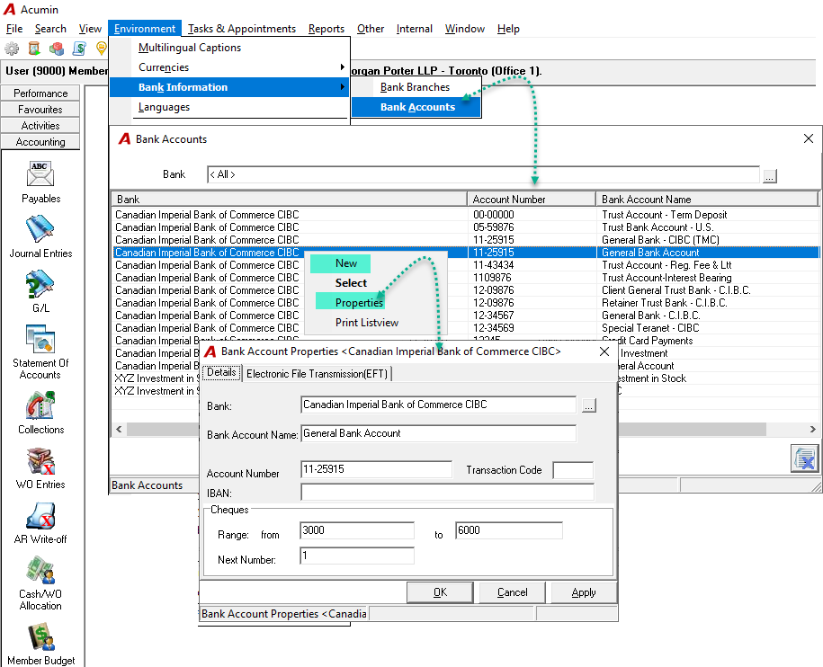The height and width of the screenshot is (667, 823).
Task: Click the cheque range 'from' field
Action: click(x=357, y=530)
